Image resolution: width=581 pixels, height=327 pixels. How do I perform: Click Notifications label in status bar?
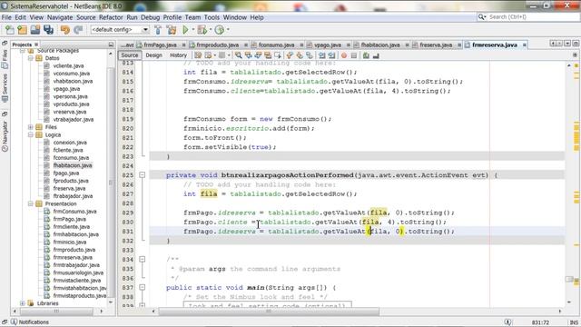pos(34,322)
